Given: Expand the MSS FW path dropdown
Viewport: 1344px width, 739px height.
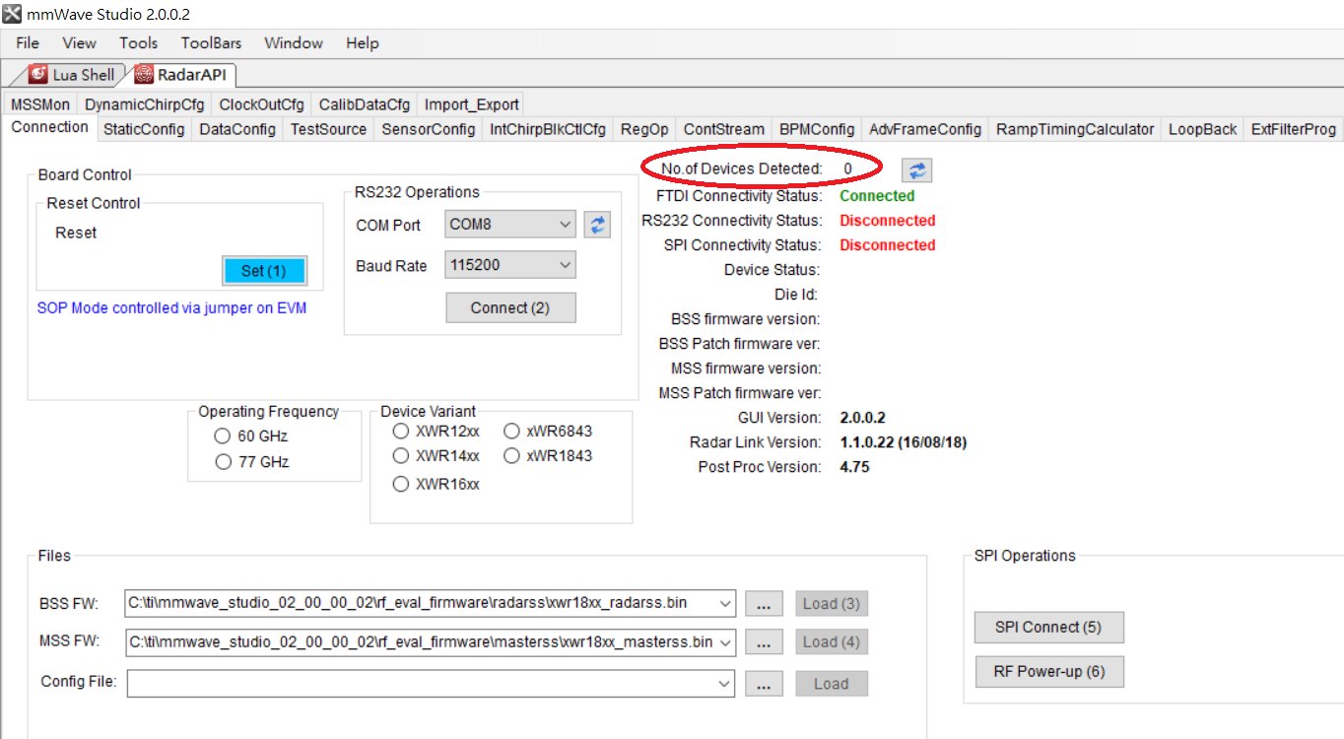Looking at the screenshot, I should coord(726,642).
